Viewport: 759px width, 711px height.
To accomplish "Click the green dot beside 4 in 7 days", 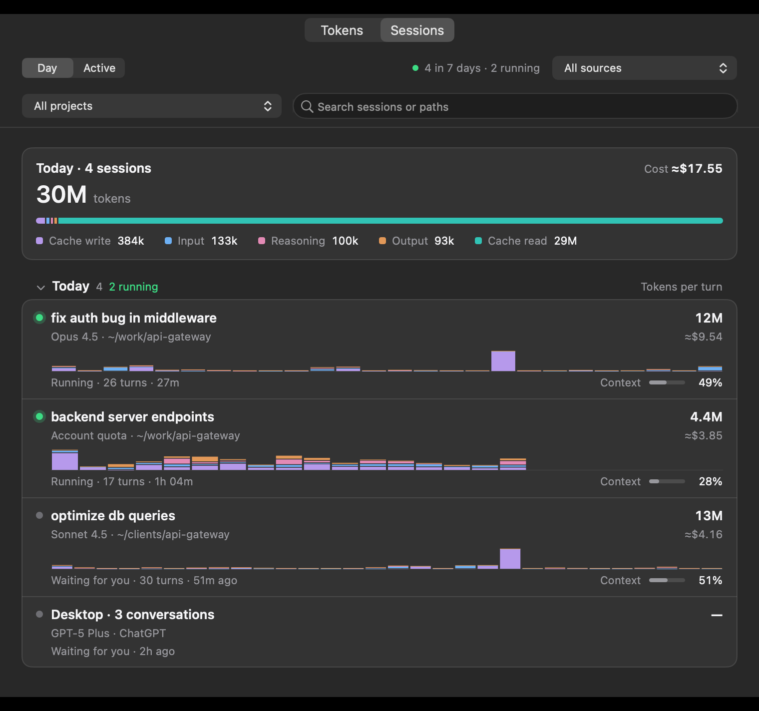I will (415, 68).
